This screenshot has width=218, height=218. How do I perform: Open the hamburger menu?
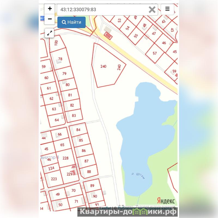[167, 9]
